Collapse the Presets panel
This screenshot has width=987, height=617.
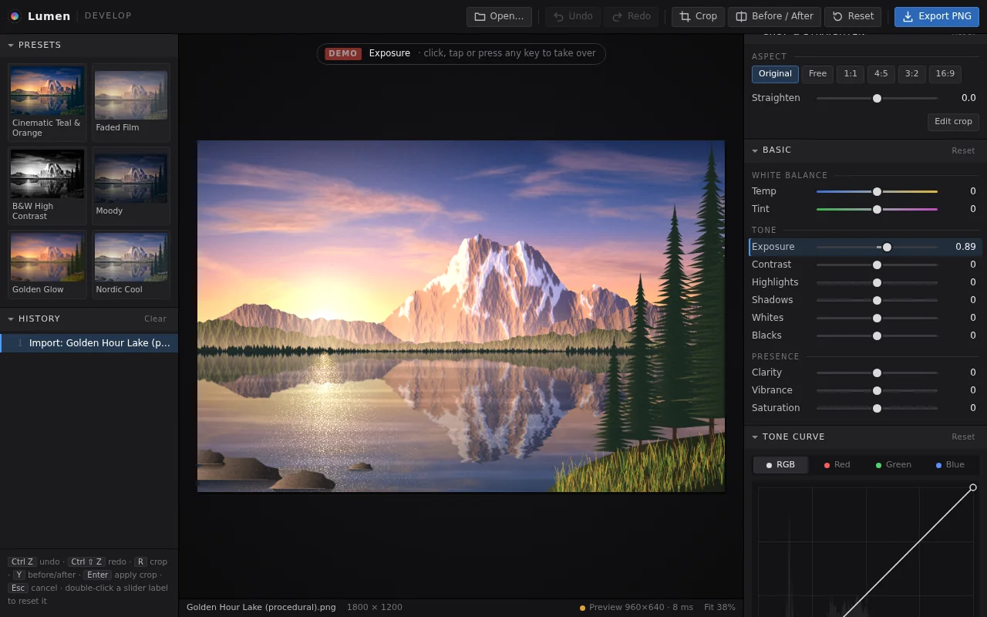click(11, 46)
